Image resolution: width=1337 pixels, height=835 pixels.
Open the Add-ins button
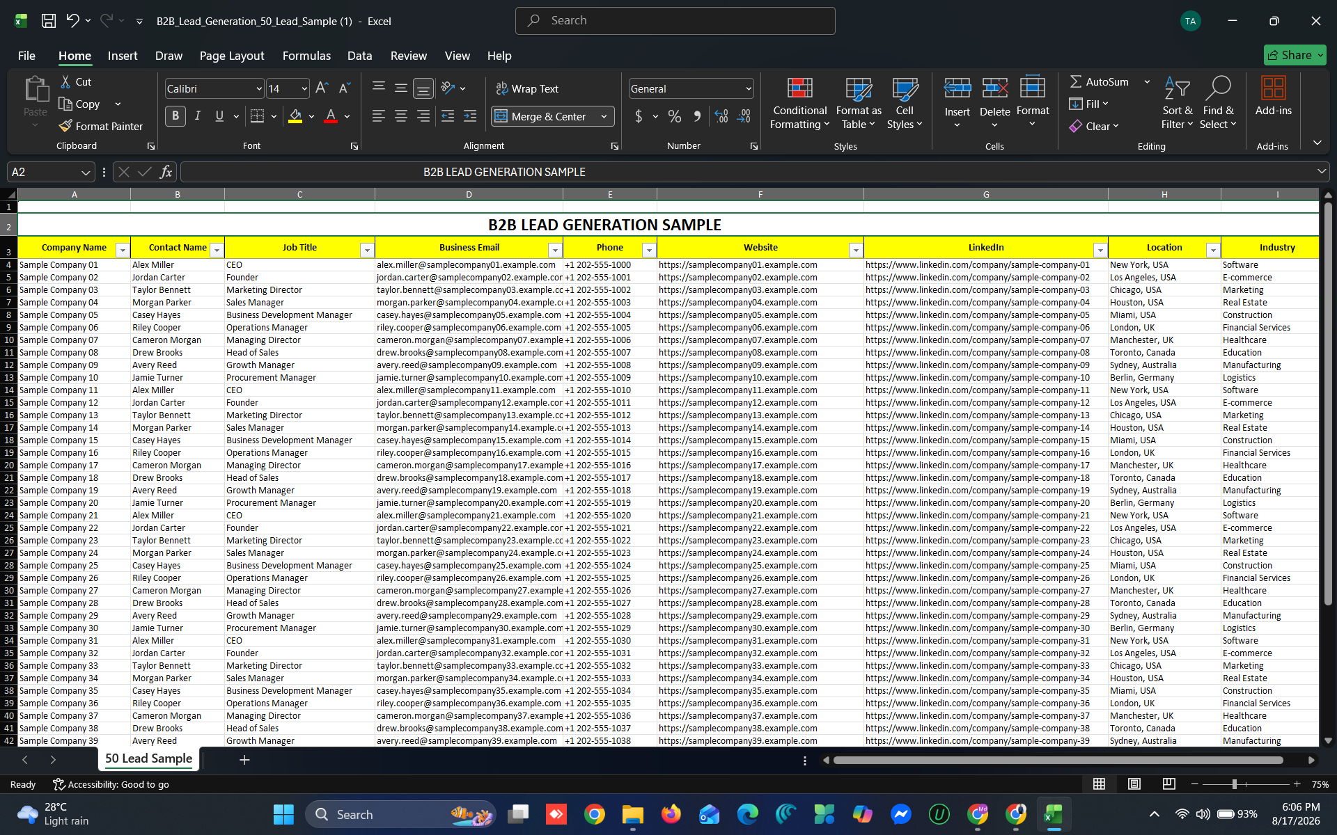pyautogui.click(x=1273, y=97)
